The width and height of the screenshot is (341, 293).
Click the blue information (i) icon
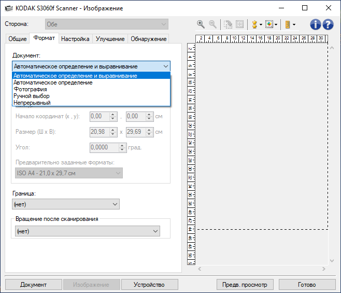coord(315,24)
